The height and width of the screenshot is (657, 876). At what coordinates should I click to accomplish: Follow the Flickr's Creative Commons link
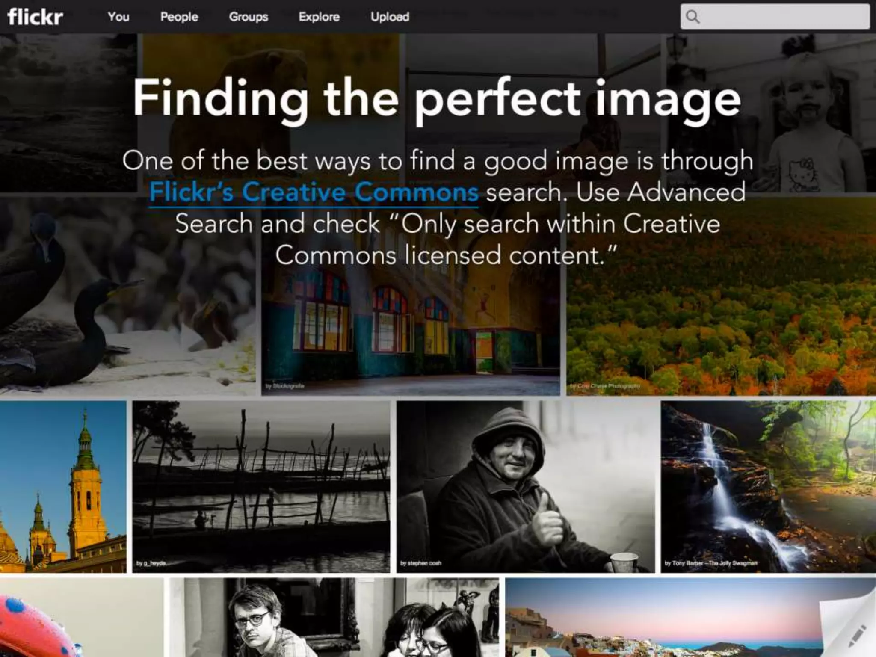[314, 192]
